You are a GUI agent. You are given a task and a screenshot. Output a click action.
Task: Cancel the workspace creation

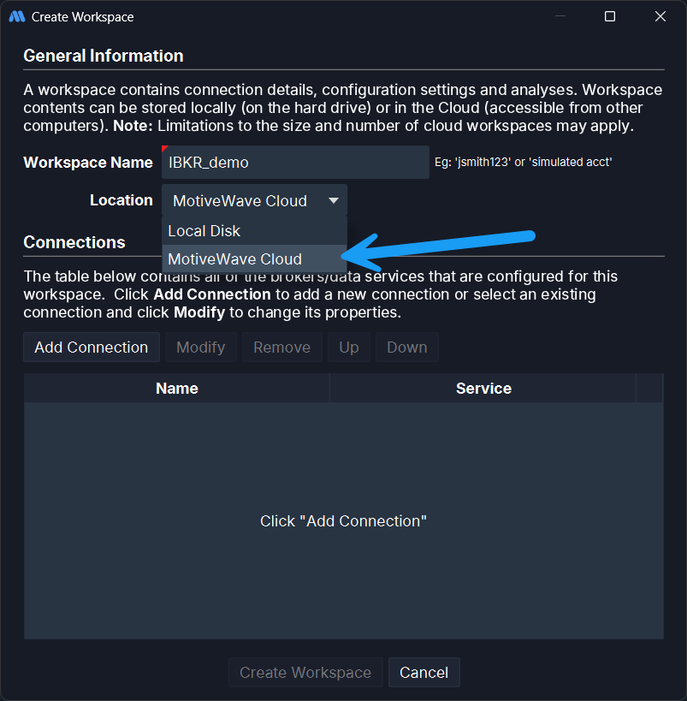pyautogui.click(x=424, y=673)
